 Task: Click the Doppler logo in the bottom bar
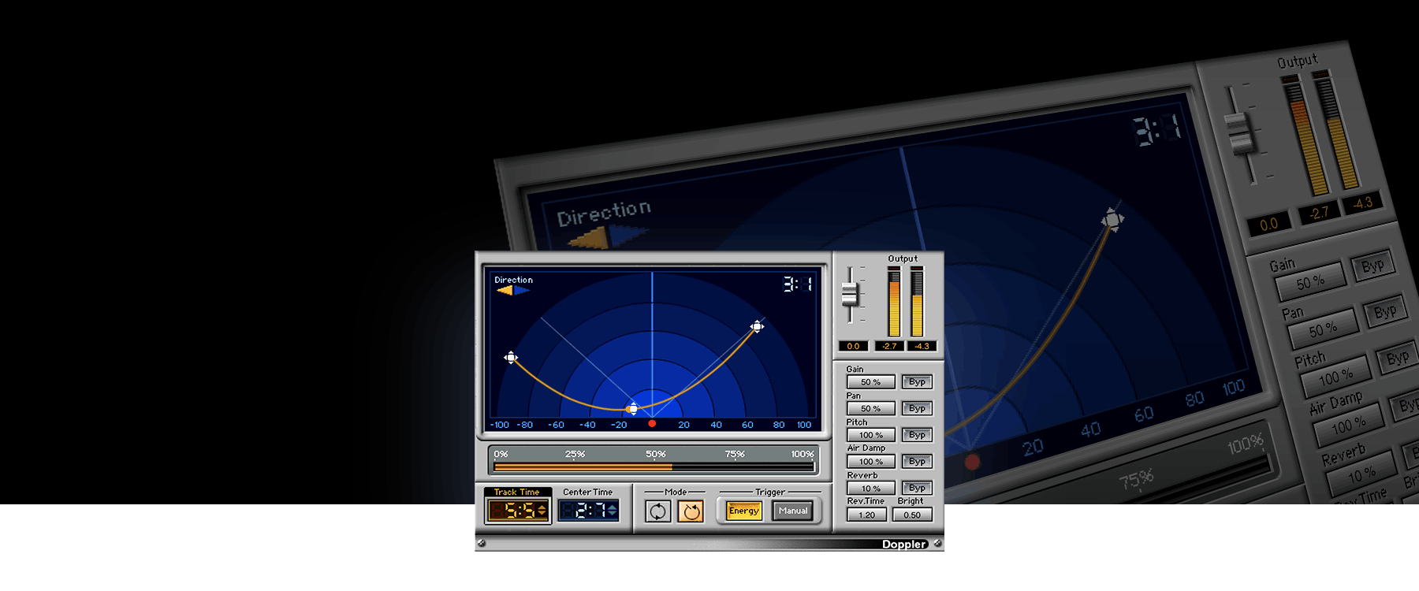click(x=903, y=544)
